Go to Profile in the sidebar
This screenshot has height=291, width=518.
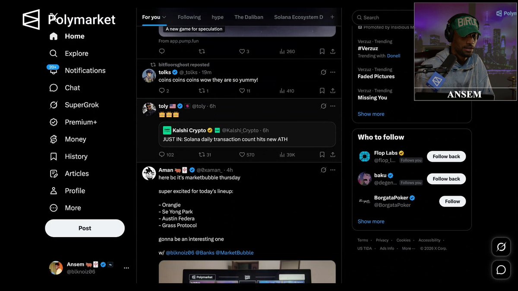[x=67, y=191]
